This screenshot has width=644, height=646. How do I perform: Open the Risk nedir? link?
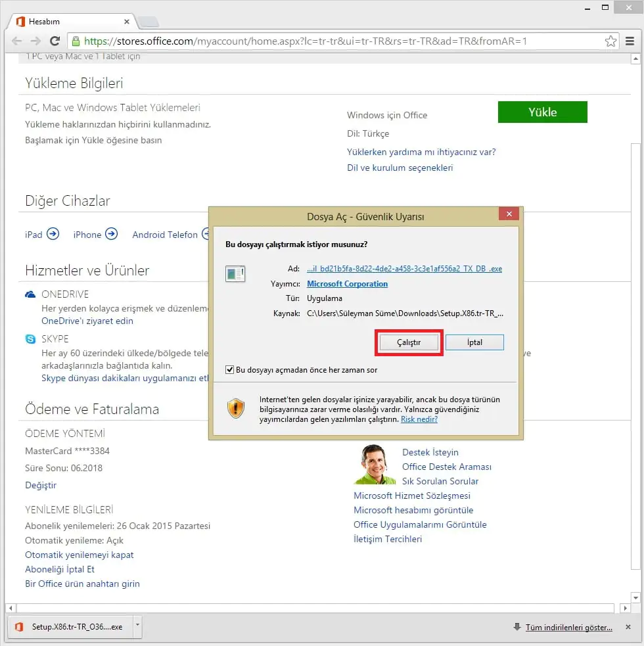click(419, 419)
